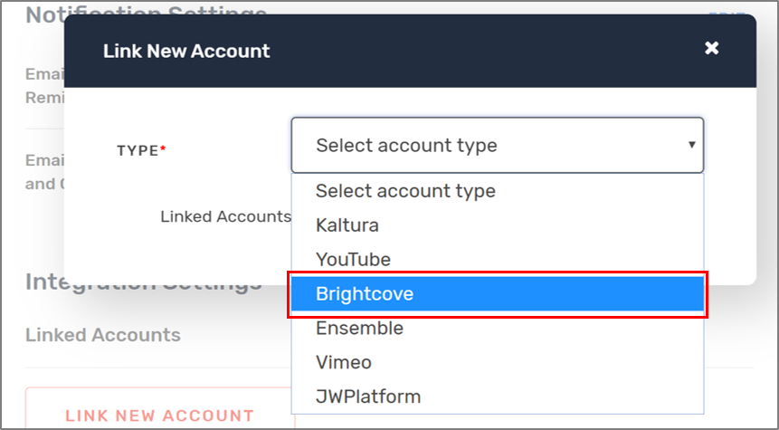This screenshot has height=430, width=779.
Task: Select Vimeo in the account type list
Action: click(344, 362)
